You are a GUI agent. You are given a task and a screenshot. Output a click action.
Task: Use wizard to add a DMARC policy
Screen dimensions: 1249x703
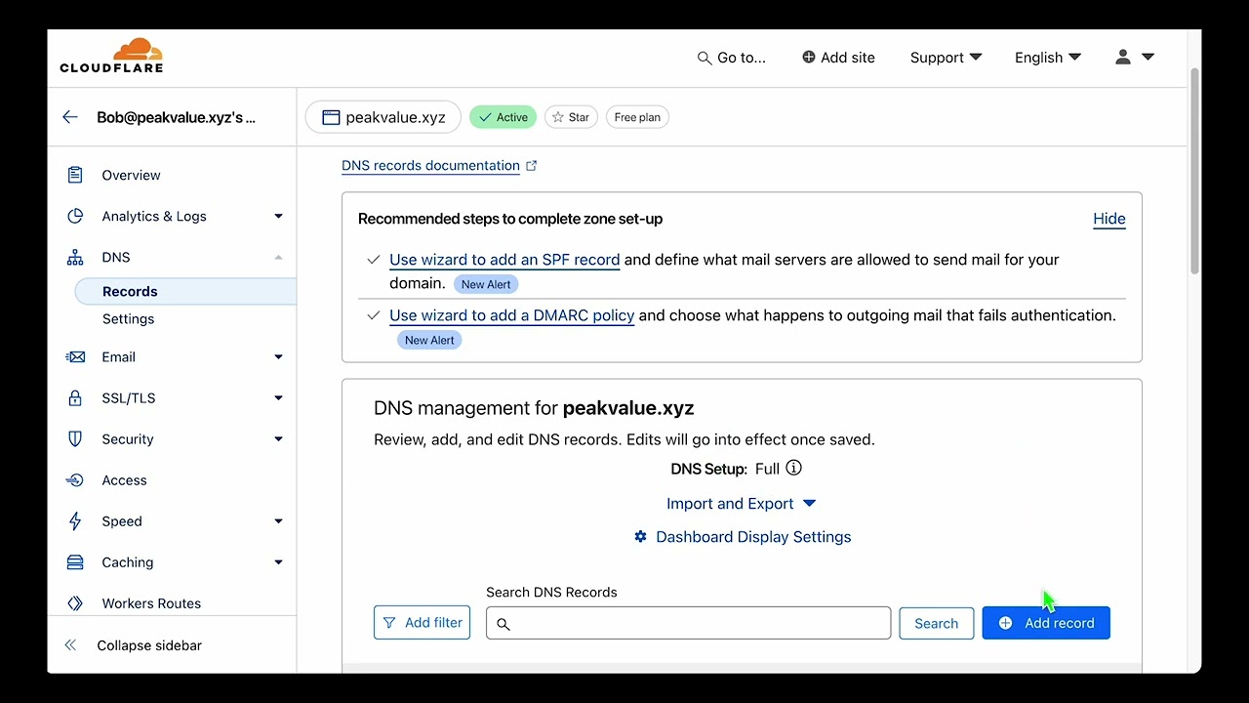click(512, 315)
